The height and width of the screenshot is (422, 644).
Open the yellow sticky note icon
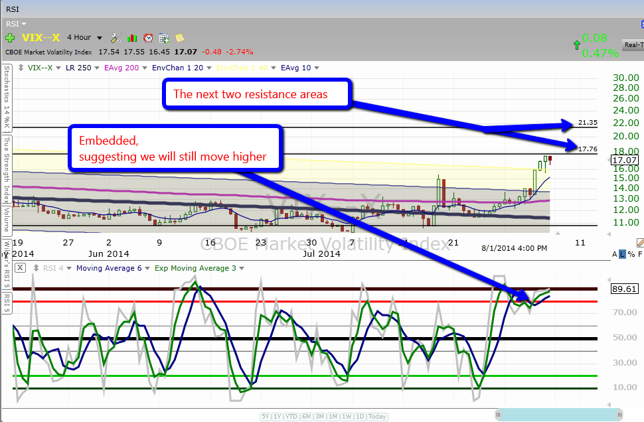(179, 38)
